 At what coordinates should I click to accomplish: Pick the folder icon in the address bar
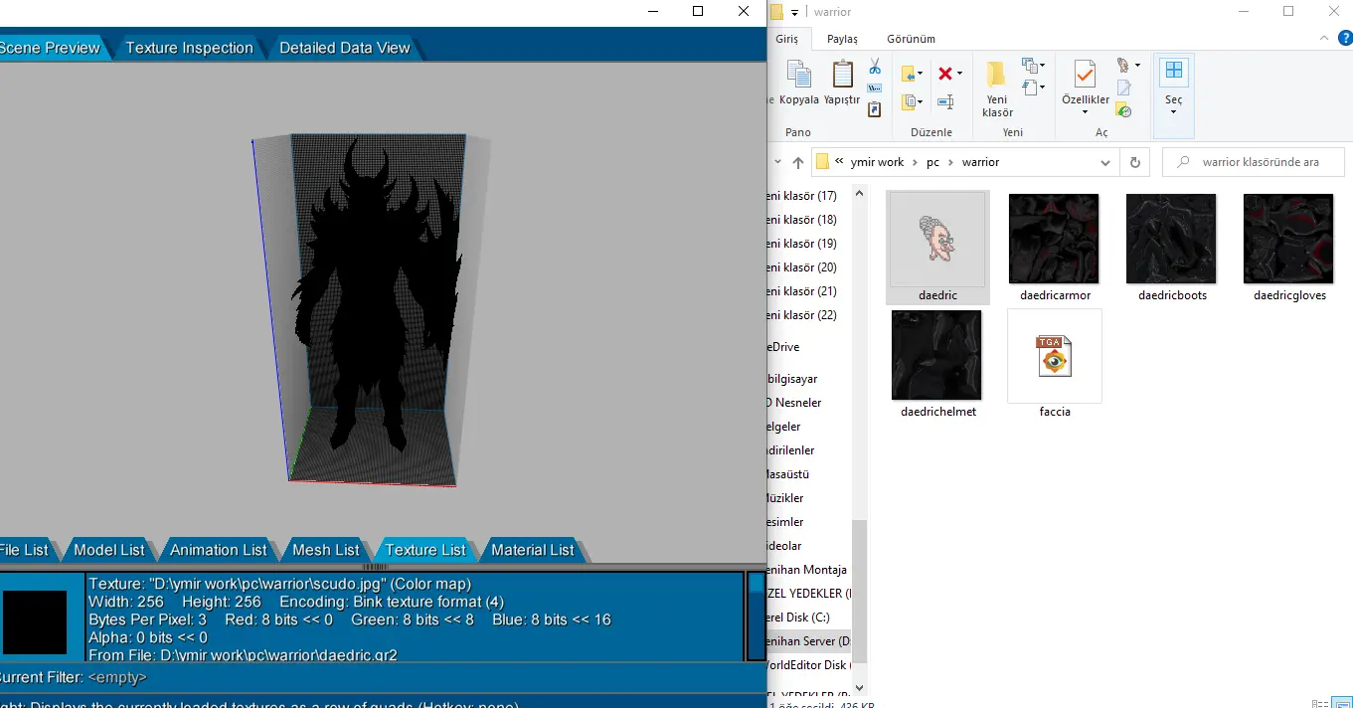(823, 162)
